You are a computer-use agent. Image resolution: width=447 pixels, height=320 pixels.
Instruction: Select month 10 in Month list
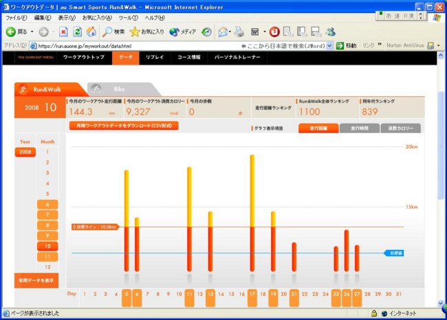coord(47,246)
